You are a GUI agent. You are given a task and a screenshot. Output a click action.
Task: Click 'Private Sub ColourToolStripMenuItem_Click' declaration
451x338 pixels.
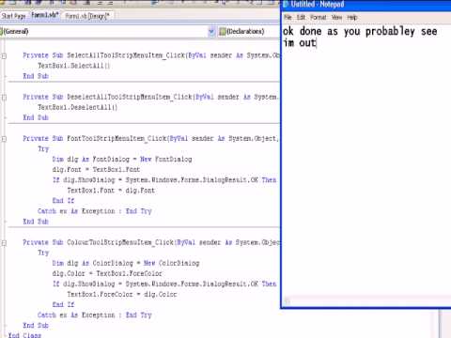(151, 242)
